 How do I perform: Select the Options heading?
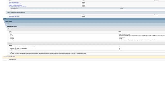[10, 45]
